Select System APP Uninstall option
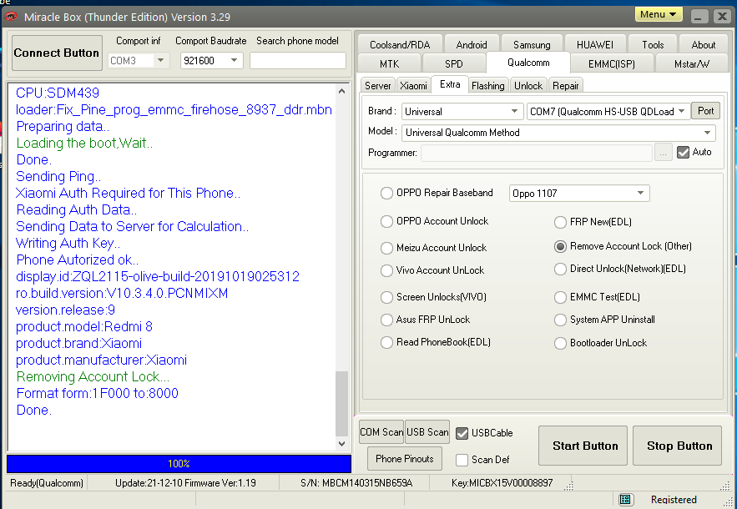The image size is (737, 509). (560, 320)
